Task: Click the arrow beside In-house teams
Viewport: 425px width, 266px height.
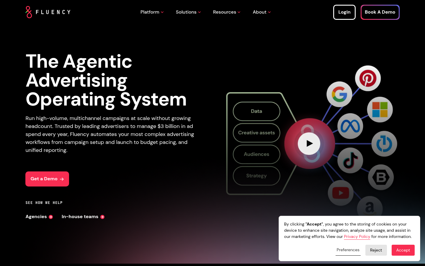Action: pos(102,217)
